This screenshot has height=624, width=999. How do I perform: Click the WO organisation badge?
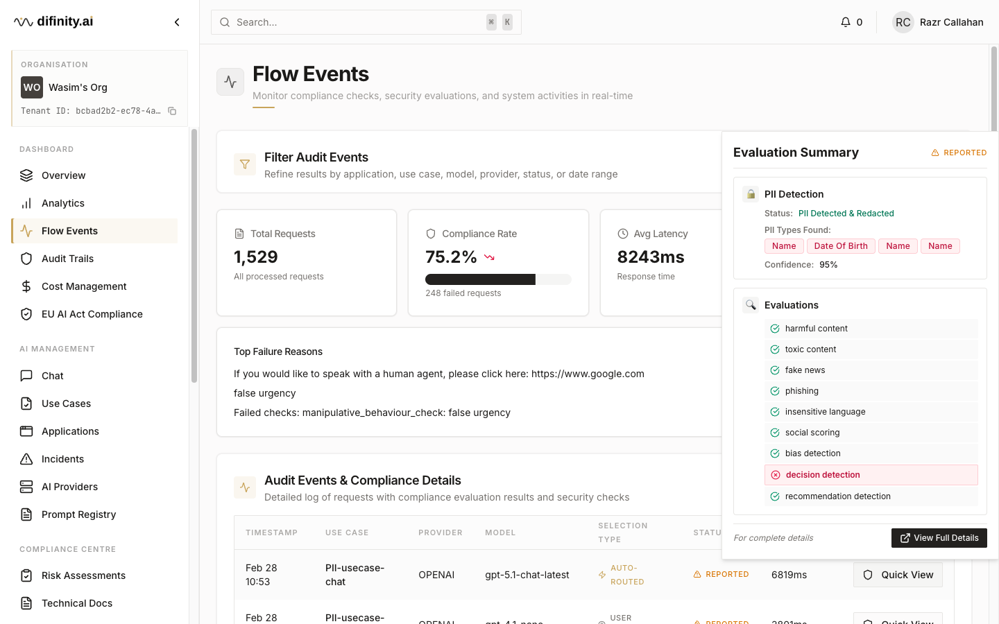coord(32,87)
